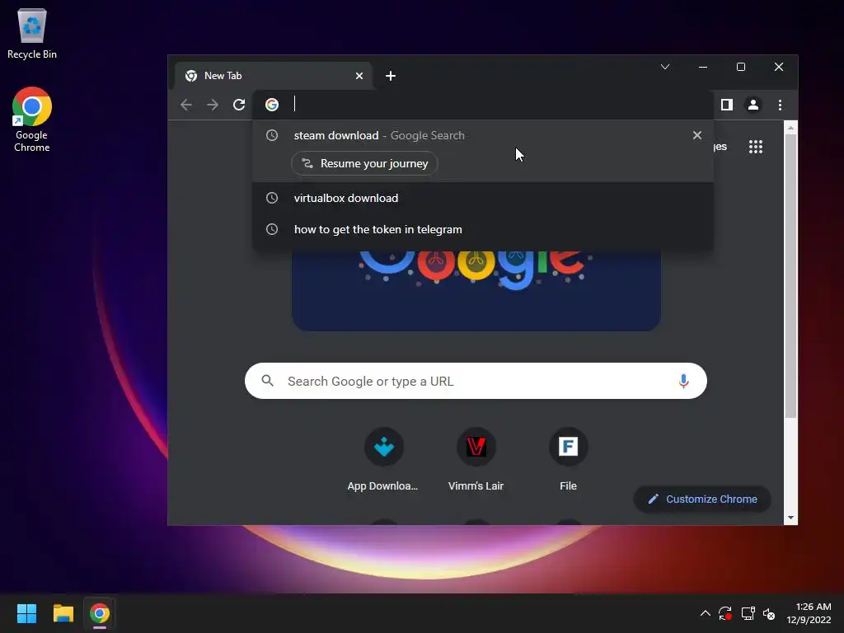
Task: Minimize the Chrome window
Action: tap(703, 67)
